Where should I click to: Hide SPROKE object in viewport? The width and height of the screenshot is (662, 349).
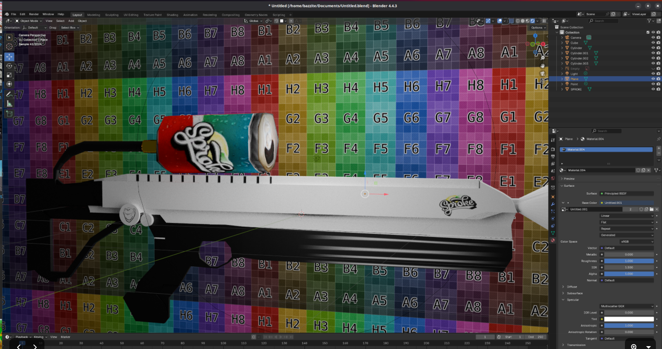(x=653, y=89)
